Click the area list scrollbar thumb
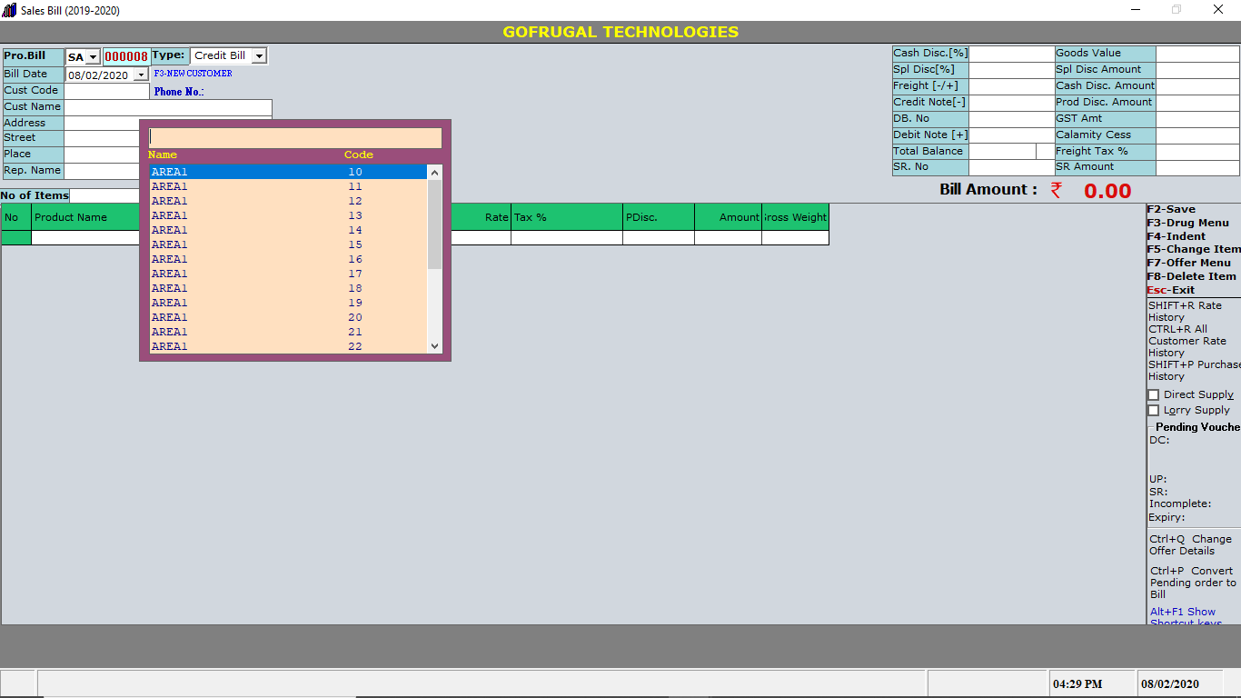This screenshot has height=698, width=1241. click(434, 224)
